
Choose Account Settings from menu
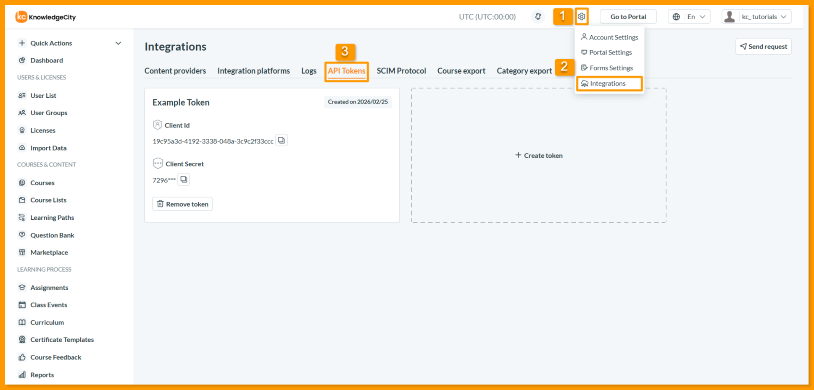609,37
